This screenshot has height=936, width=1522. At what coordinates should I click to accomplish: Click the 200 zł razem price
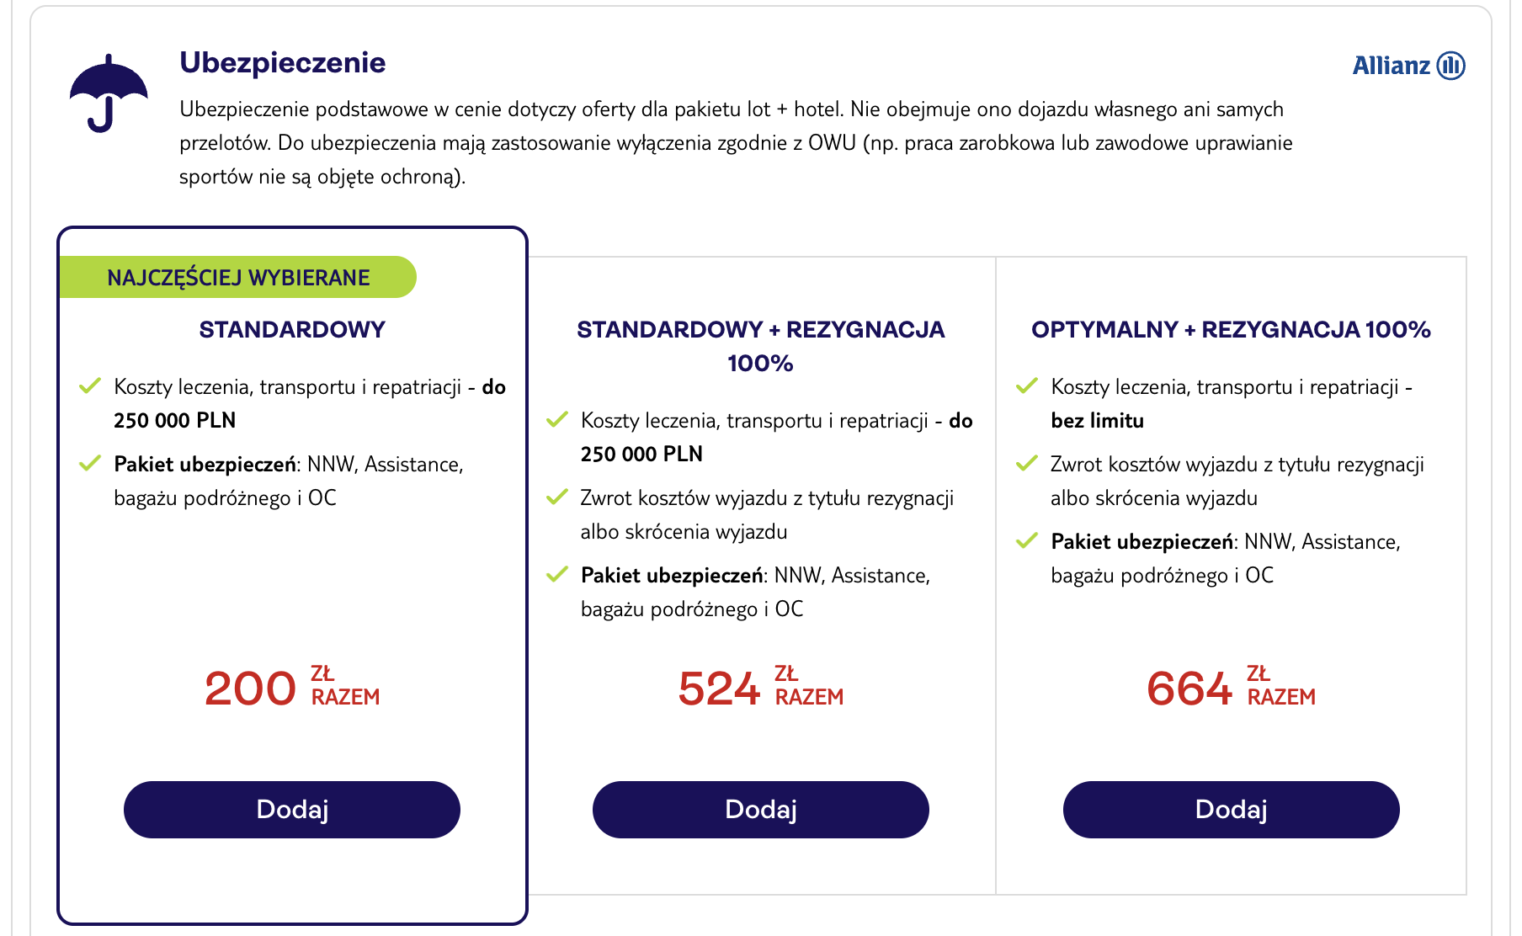coord(292,687)
